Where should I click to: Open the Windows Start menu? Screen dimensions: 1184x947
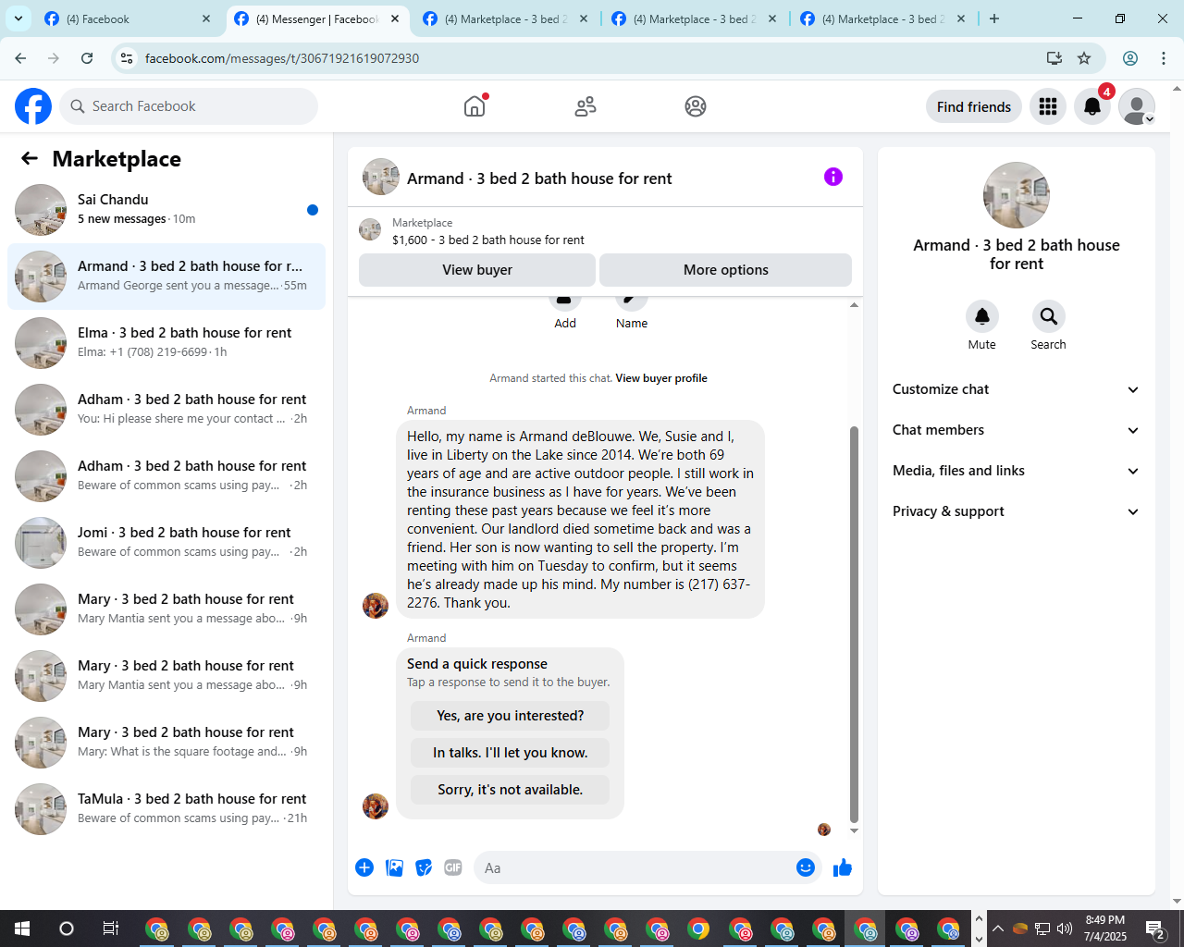pyautogui.click(x=22, y=929)
